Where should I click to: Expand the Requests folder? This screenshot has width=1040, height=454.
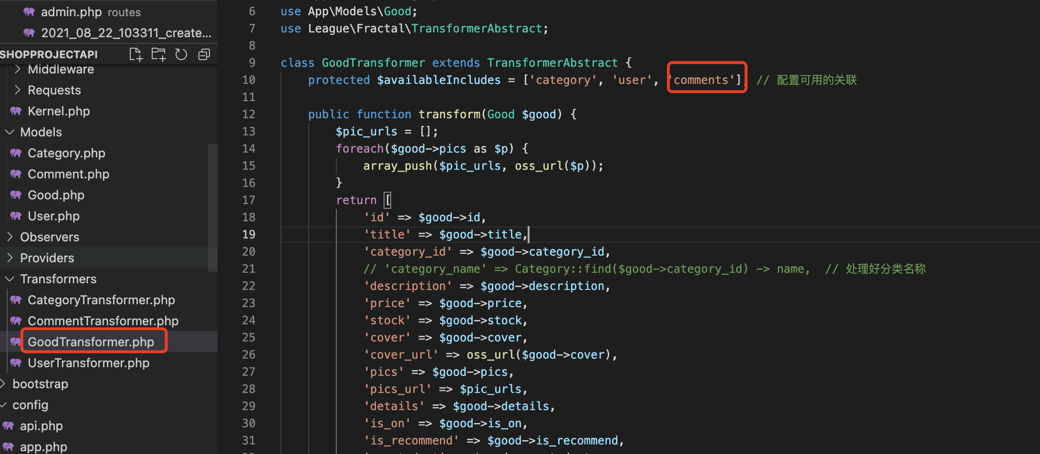(x=18, y=90)
